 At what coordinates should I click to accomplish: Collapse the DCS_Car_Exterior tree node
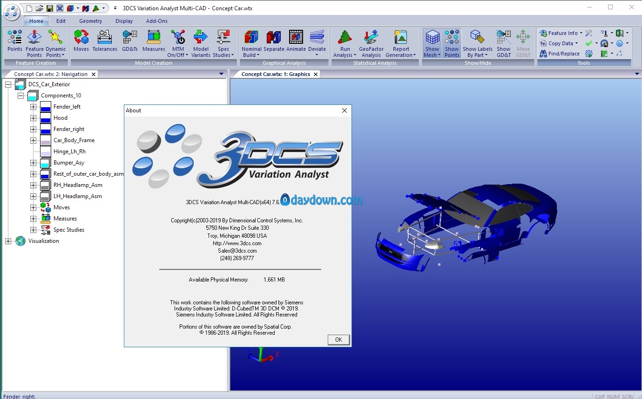pyautogui.click(x=8, y=84)
